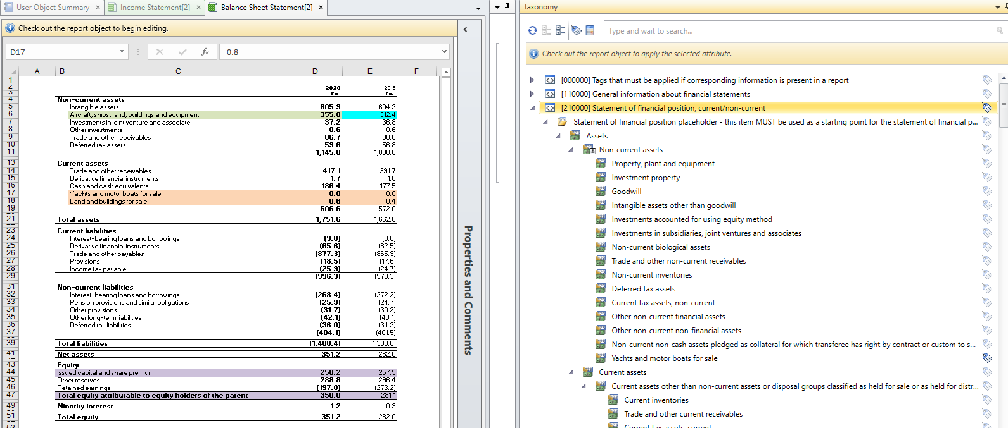1008x428 pixels.
Task: Select Investments accounted for using equity method
Action: tap(692, 219)
